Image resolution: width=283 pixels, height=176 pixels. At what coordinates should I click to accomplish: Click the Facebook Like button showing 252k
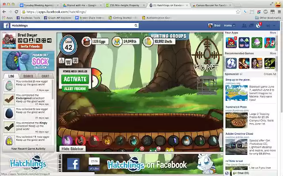(94, 169)
